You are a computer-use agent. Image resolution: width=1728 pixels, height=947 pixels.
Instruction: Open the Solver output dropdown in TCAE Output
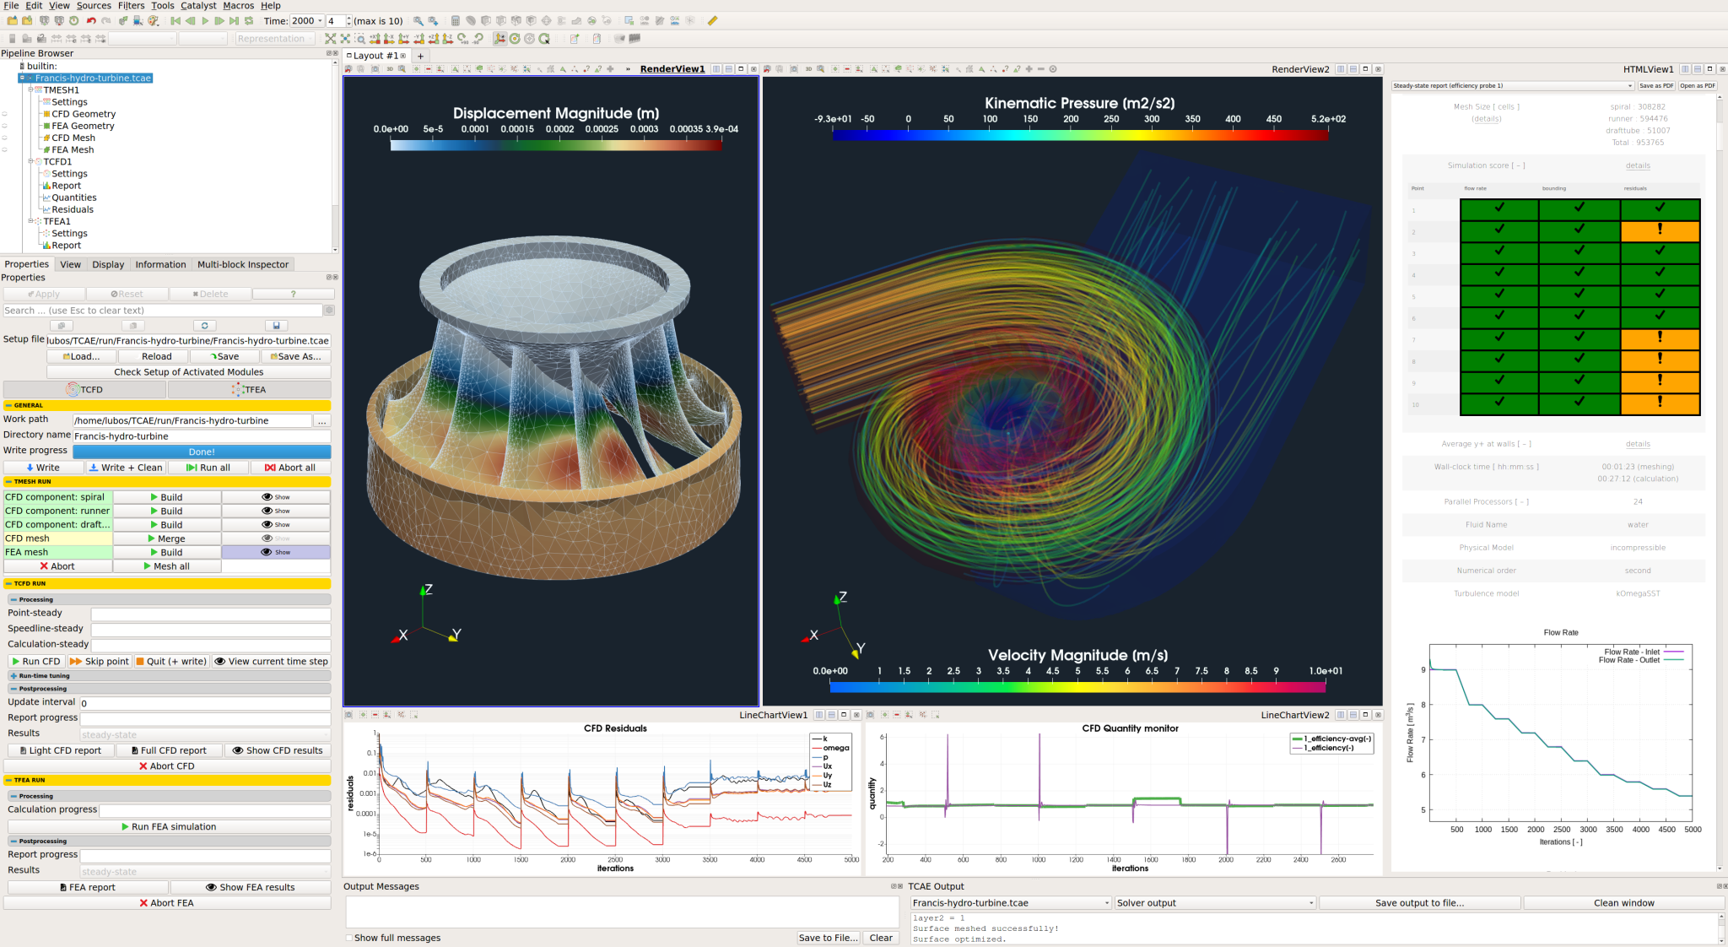tap(1213, 902)
